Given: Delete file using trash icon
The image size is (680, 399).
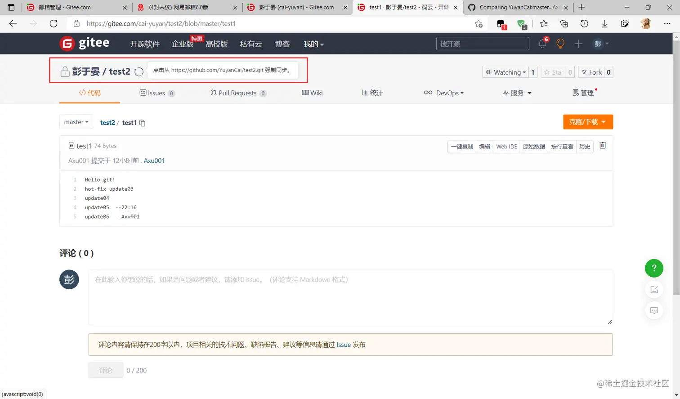Looking at the screenshot, I should point(603,145).
